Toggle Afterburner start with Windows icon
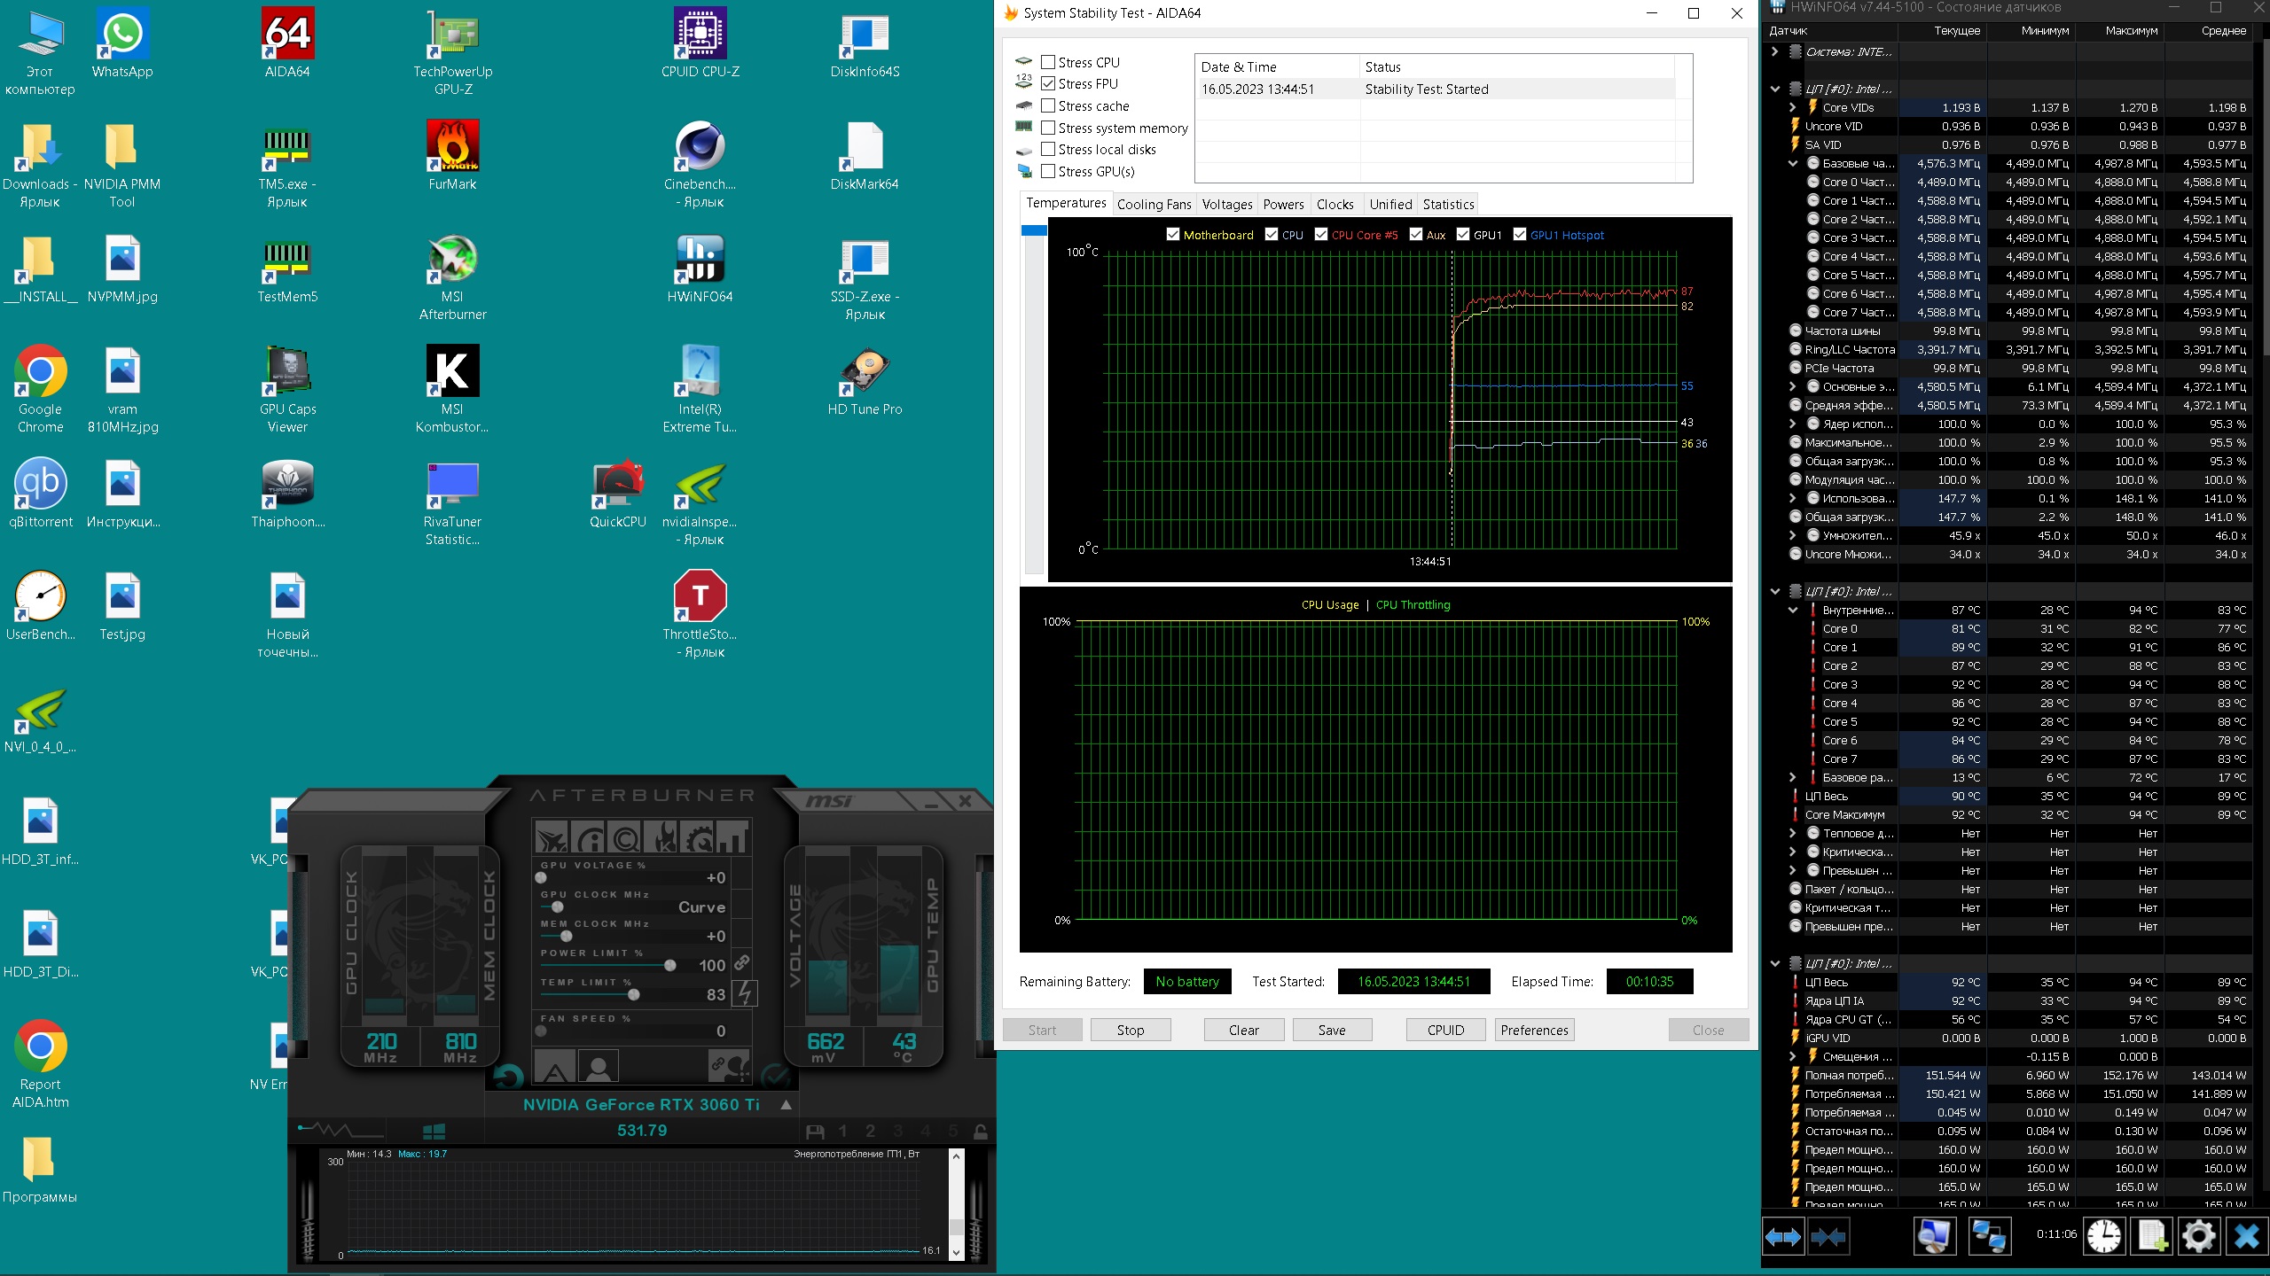The image size is (2270, 1276). (434, 1132)
